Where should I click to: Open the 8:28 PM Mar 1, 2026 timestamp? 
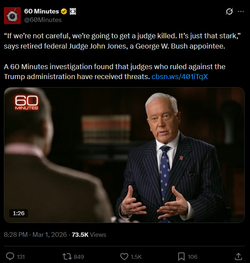tap(35, 235)
